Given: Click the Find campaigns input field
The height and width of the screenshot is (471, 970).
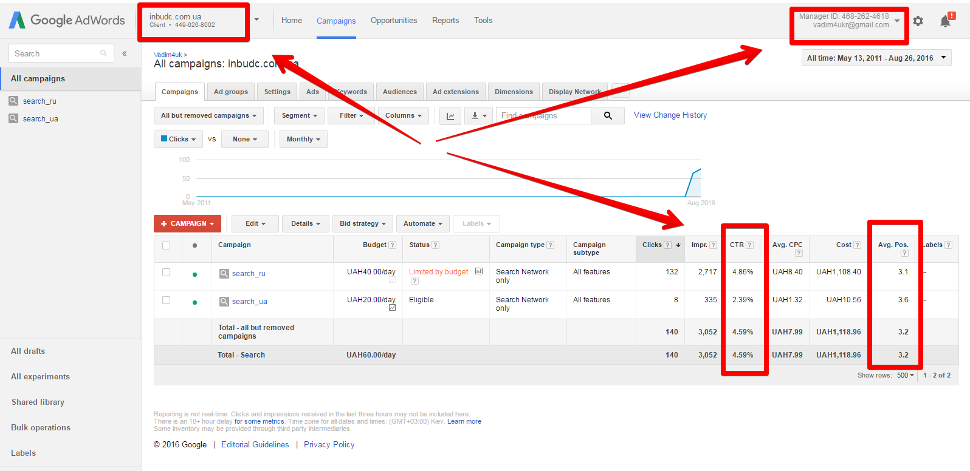Looking at the screenshot, I should click(543, 115).
